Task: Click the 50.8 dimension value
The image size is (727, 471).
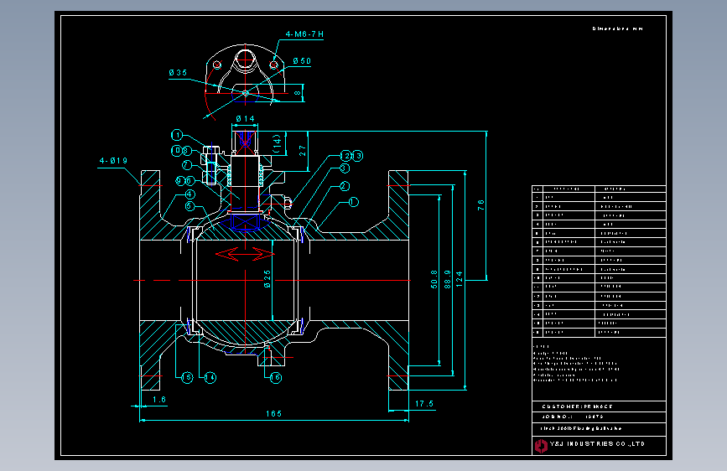Action: pyautogui.click(x=434, y=279)
